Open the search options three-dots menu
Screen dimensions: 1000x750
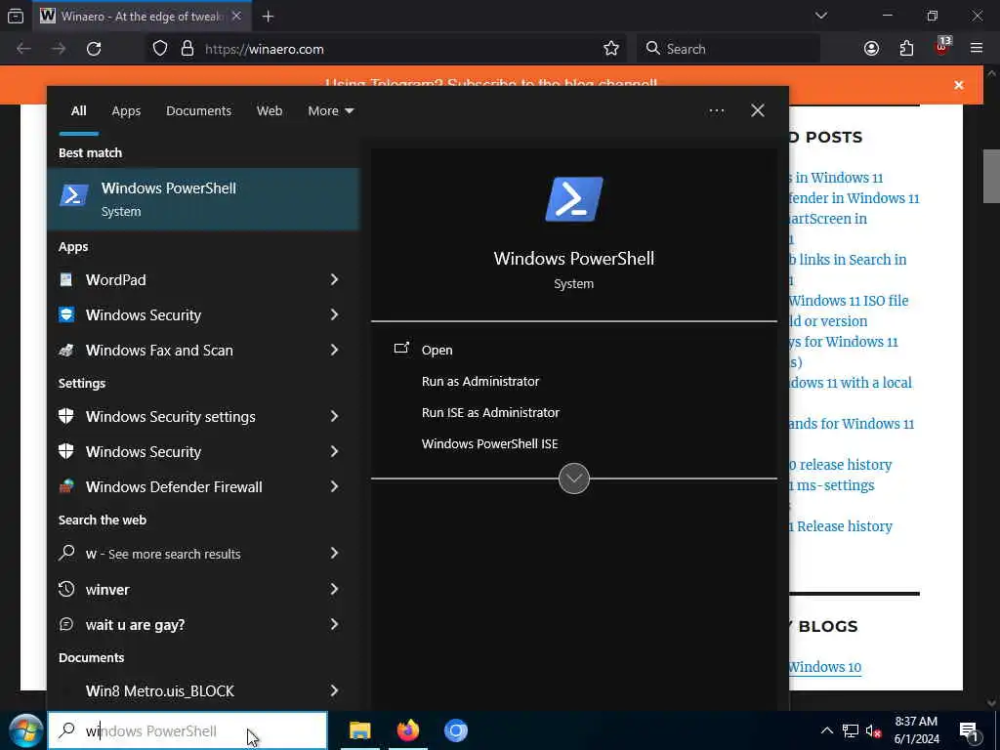point(716,111)
